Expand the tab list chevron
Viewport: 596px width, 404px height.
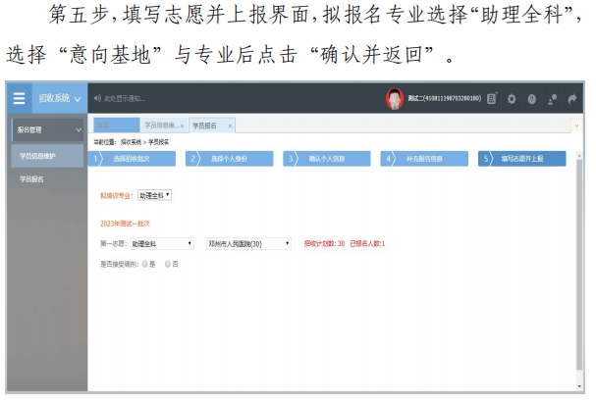click(x=576, y=126)
